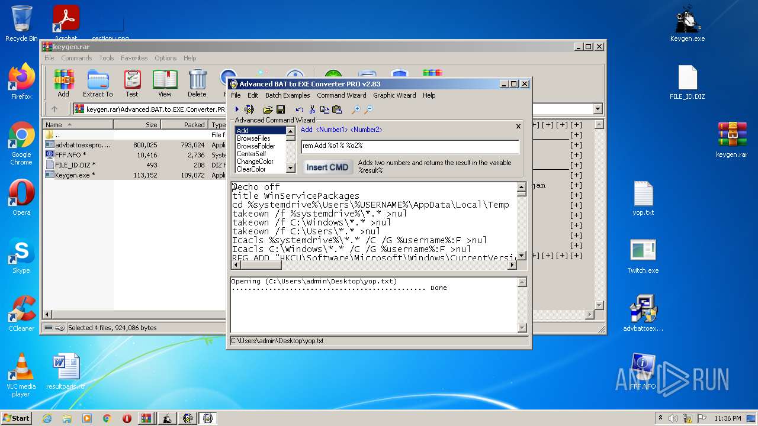Open the Graphic Wizard menu

pos(394,95)
